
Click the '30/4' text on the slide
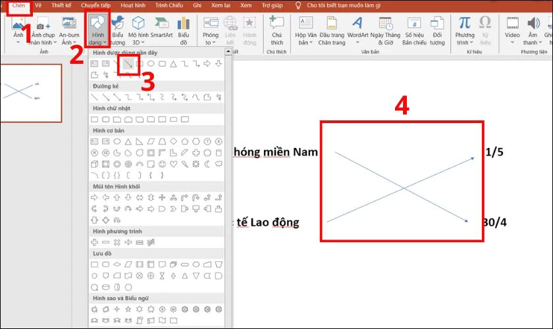(x=494, y=222)
